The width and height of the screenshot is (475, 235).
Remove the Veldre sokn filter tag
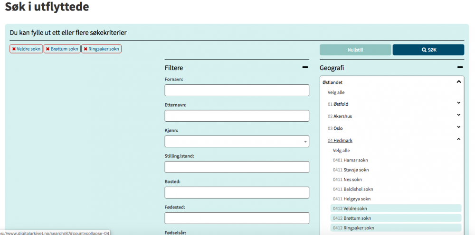coord(26,49)
